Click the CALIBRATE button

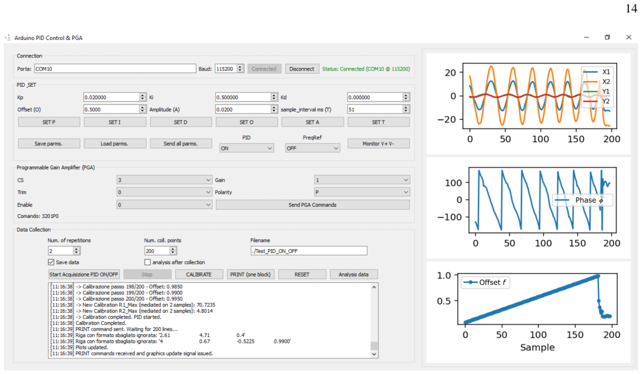(199, 275)
